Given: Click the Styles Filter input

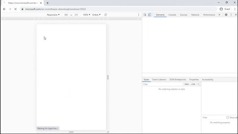Looking at the screenshot, I should pos(163,84).
